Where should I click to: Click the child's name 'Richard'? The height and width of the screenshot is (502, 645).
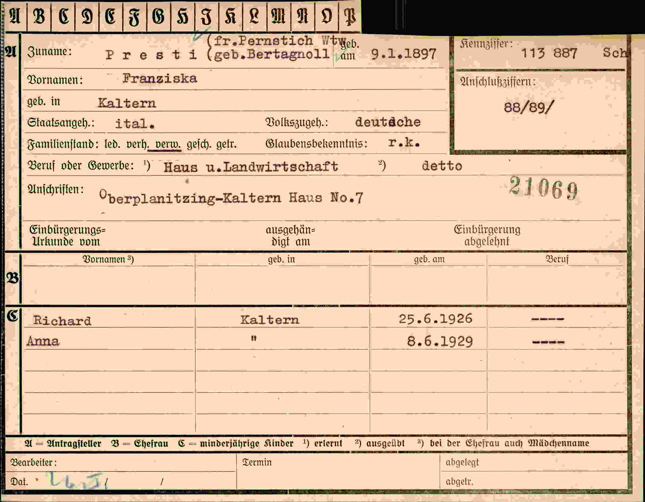click(x=62, y=321)
